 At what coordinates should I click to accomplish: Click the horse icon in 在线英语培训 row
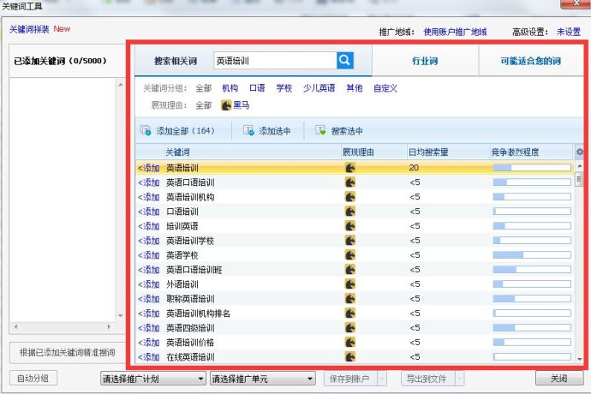(x=349, y=356)
